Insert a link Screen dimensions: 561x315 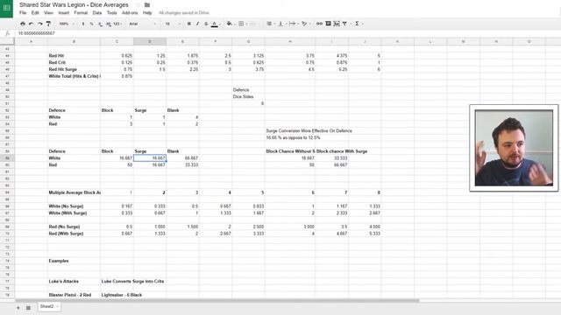319,24
